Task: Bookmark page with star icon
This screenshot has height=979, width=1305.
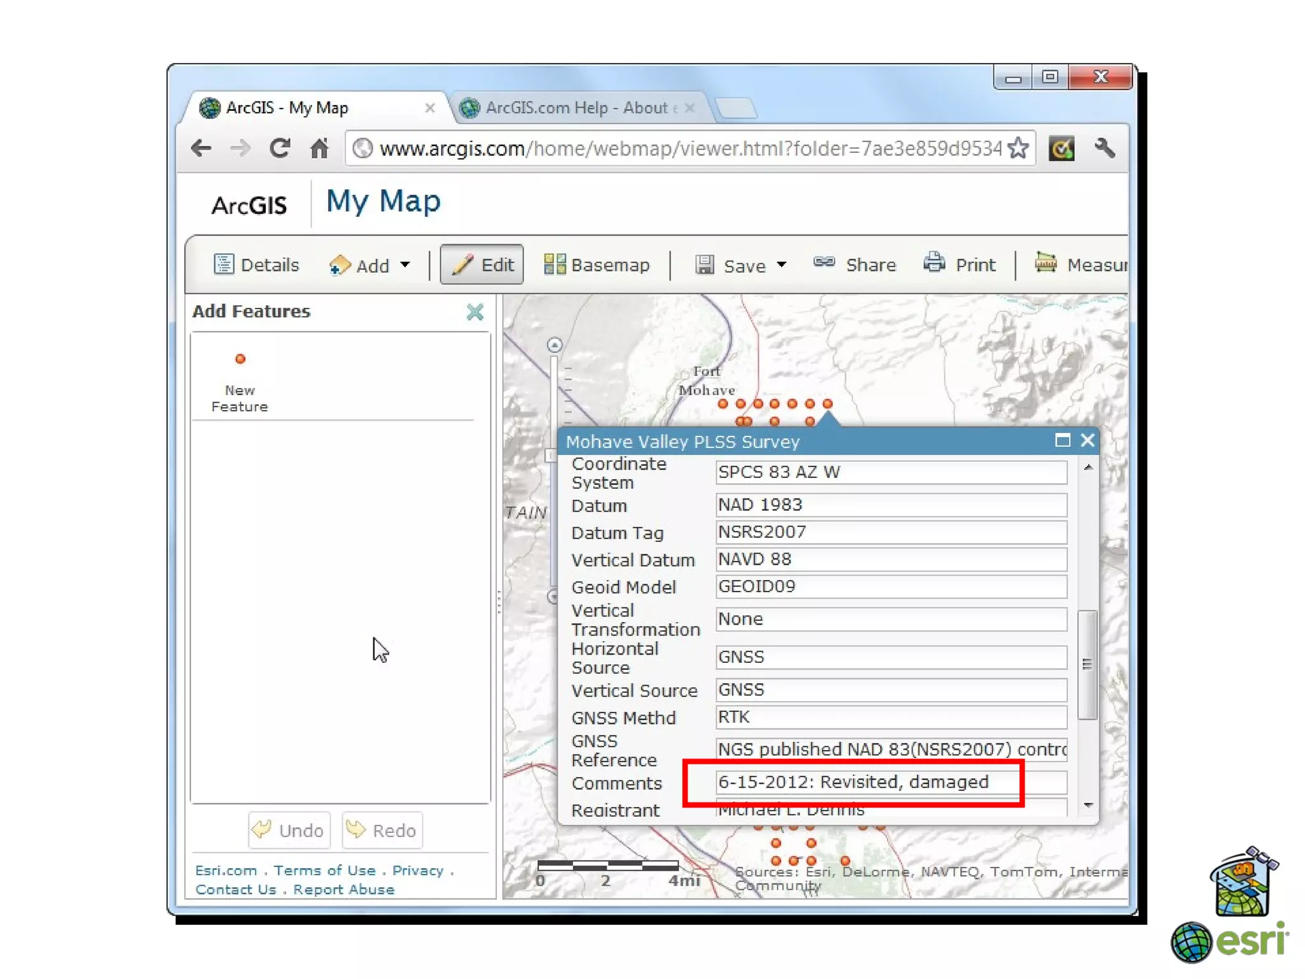Action: click(x=1018, y=149)
